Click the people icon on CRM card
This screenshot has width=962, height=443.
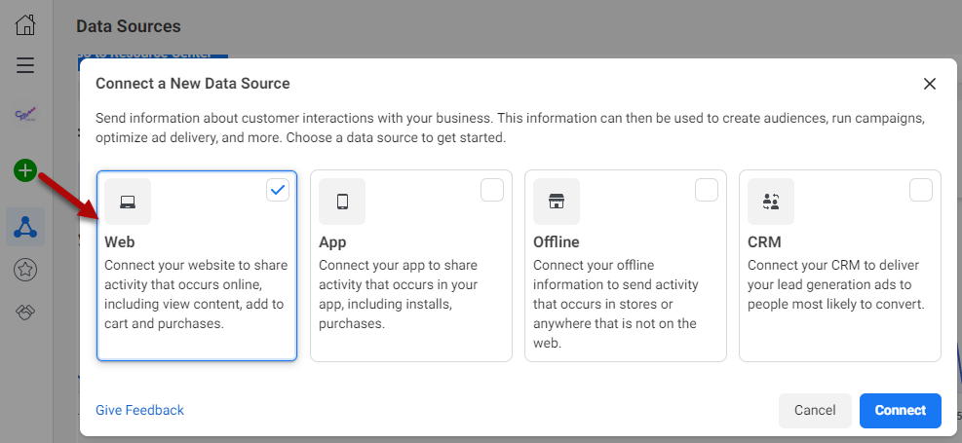771,202
